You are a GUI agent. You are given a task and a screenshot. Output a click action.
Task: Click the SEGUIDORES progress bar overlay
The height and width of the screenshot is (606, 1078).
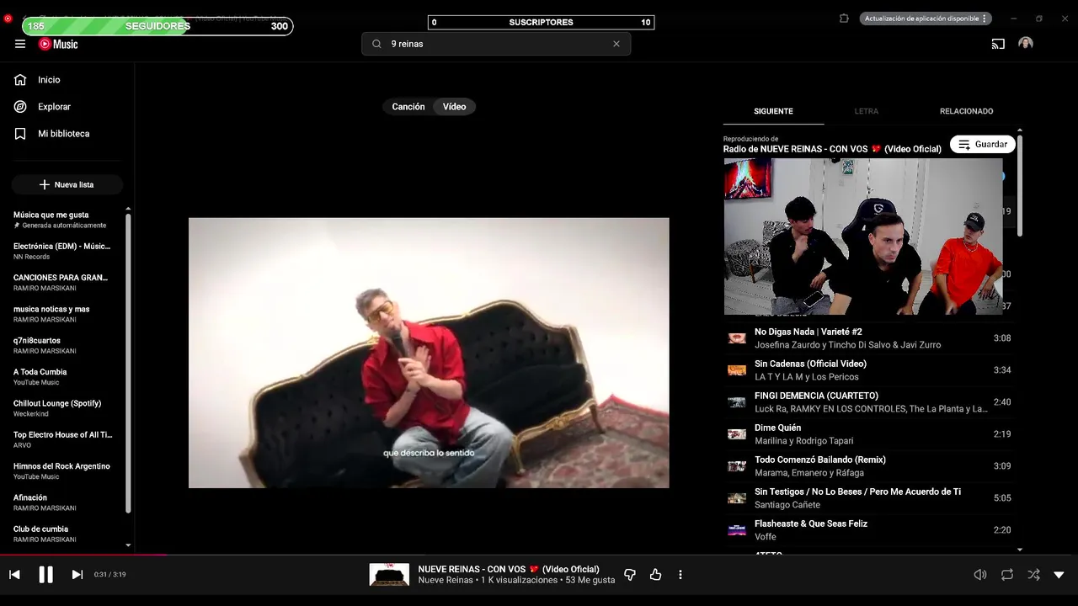157,26
